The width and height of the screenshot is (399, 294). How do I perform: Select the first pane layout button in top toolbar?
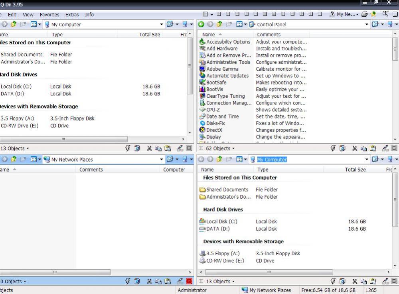pyautogui.click(x=205, y=14)
